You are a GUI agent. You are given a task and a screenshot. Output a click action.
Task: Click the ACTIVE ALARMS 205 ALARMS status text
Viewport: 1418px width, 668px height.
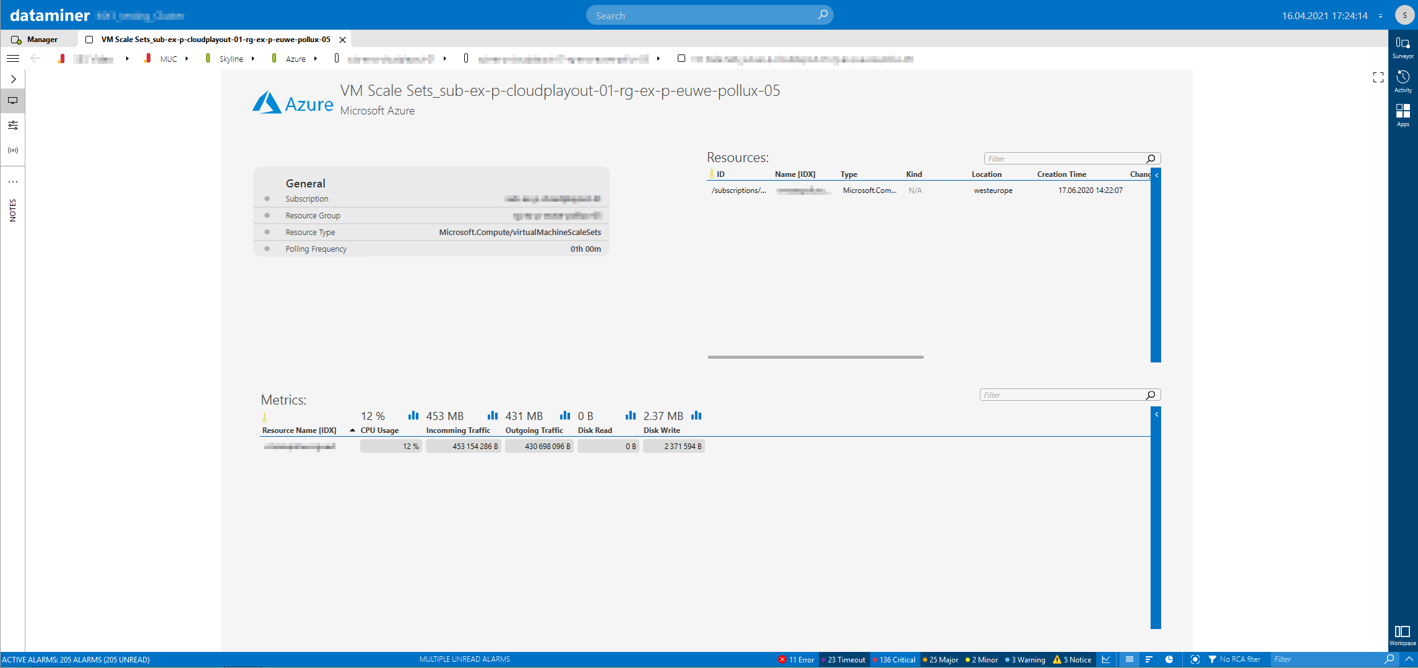click(76, 660)
